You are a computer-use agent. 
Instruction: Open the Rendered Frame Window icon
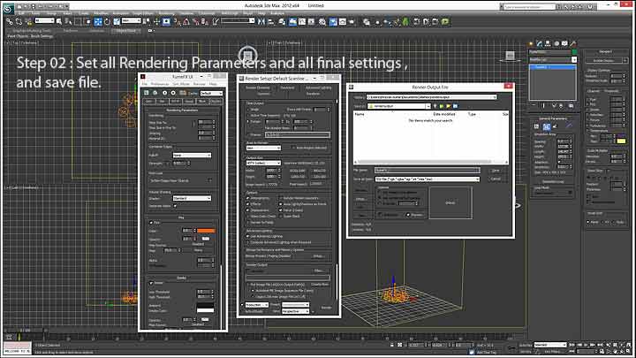[343, 21]
